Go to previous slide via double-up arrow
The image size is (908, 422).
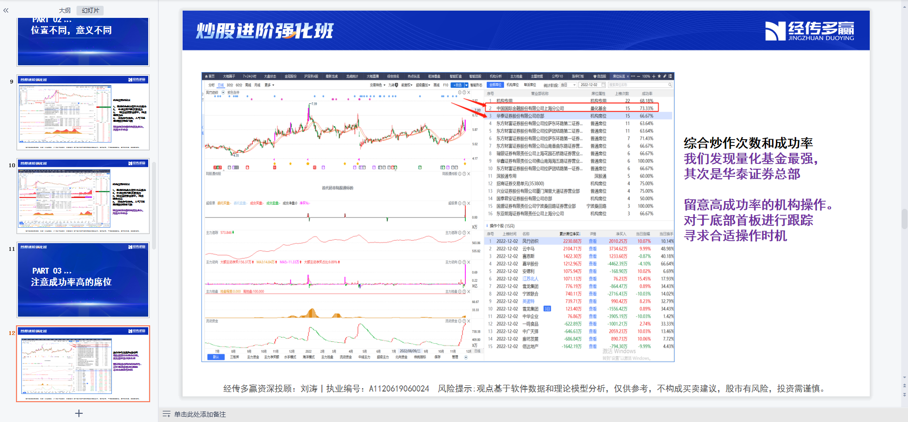[x=905, y=386]
